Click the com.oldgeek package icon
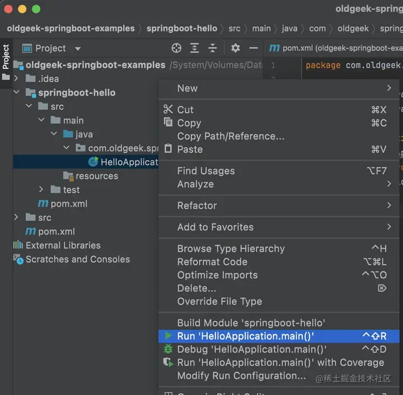Screen dimensions: 403x395 point(81,148)
